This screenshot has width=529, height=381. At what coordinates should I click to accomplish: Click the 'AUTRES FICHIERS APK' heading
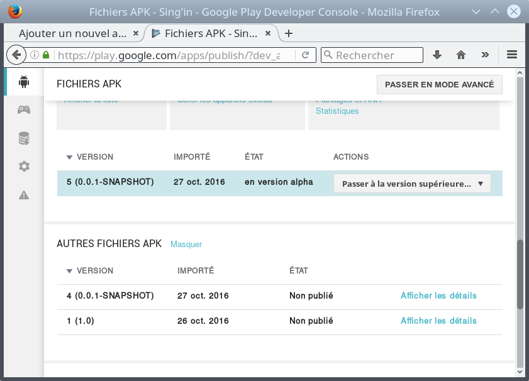(x=109, y=243)
